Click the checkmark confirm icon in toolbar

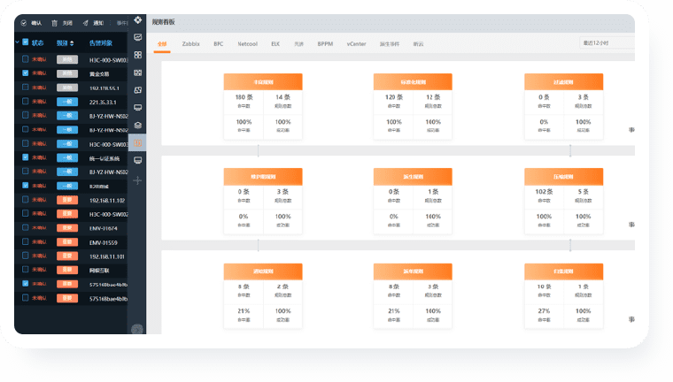point(24,23)
